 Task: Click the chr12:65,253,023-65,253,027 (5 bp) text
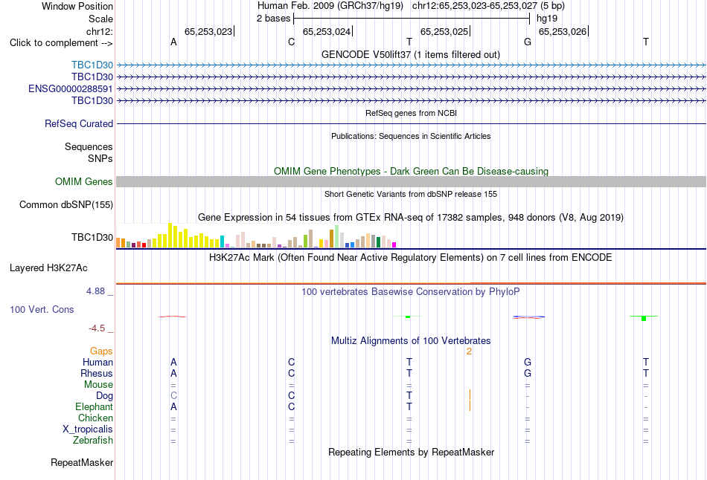(488, 6)
